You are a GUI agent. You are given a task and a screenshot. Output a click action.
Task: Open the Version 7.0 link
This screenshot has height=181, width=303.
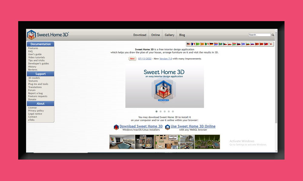[x=166, y=59]
